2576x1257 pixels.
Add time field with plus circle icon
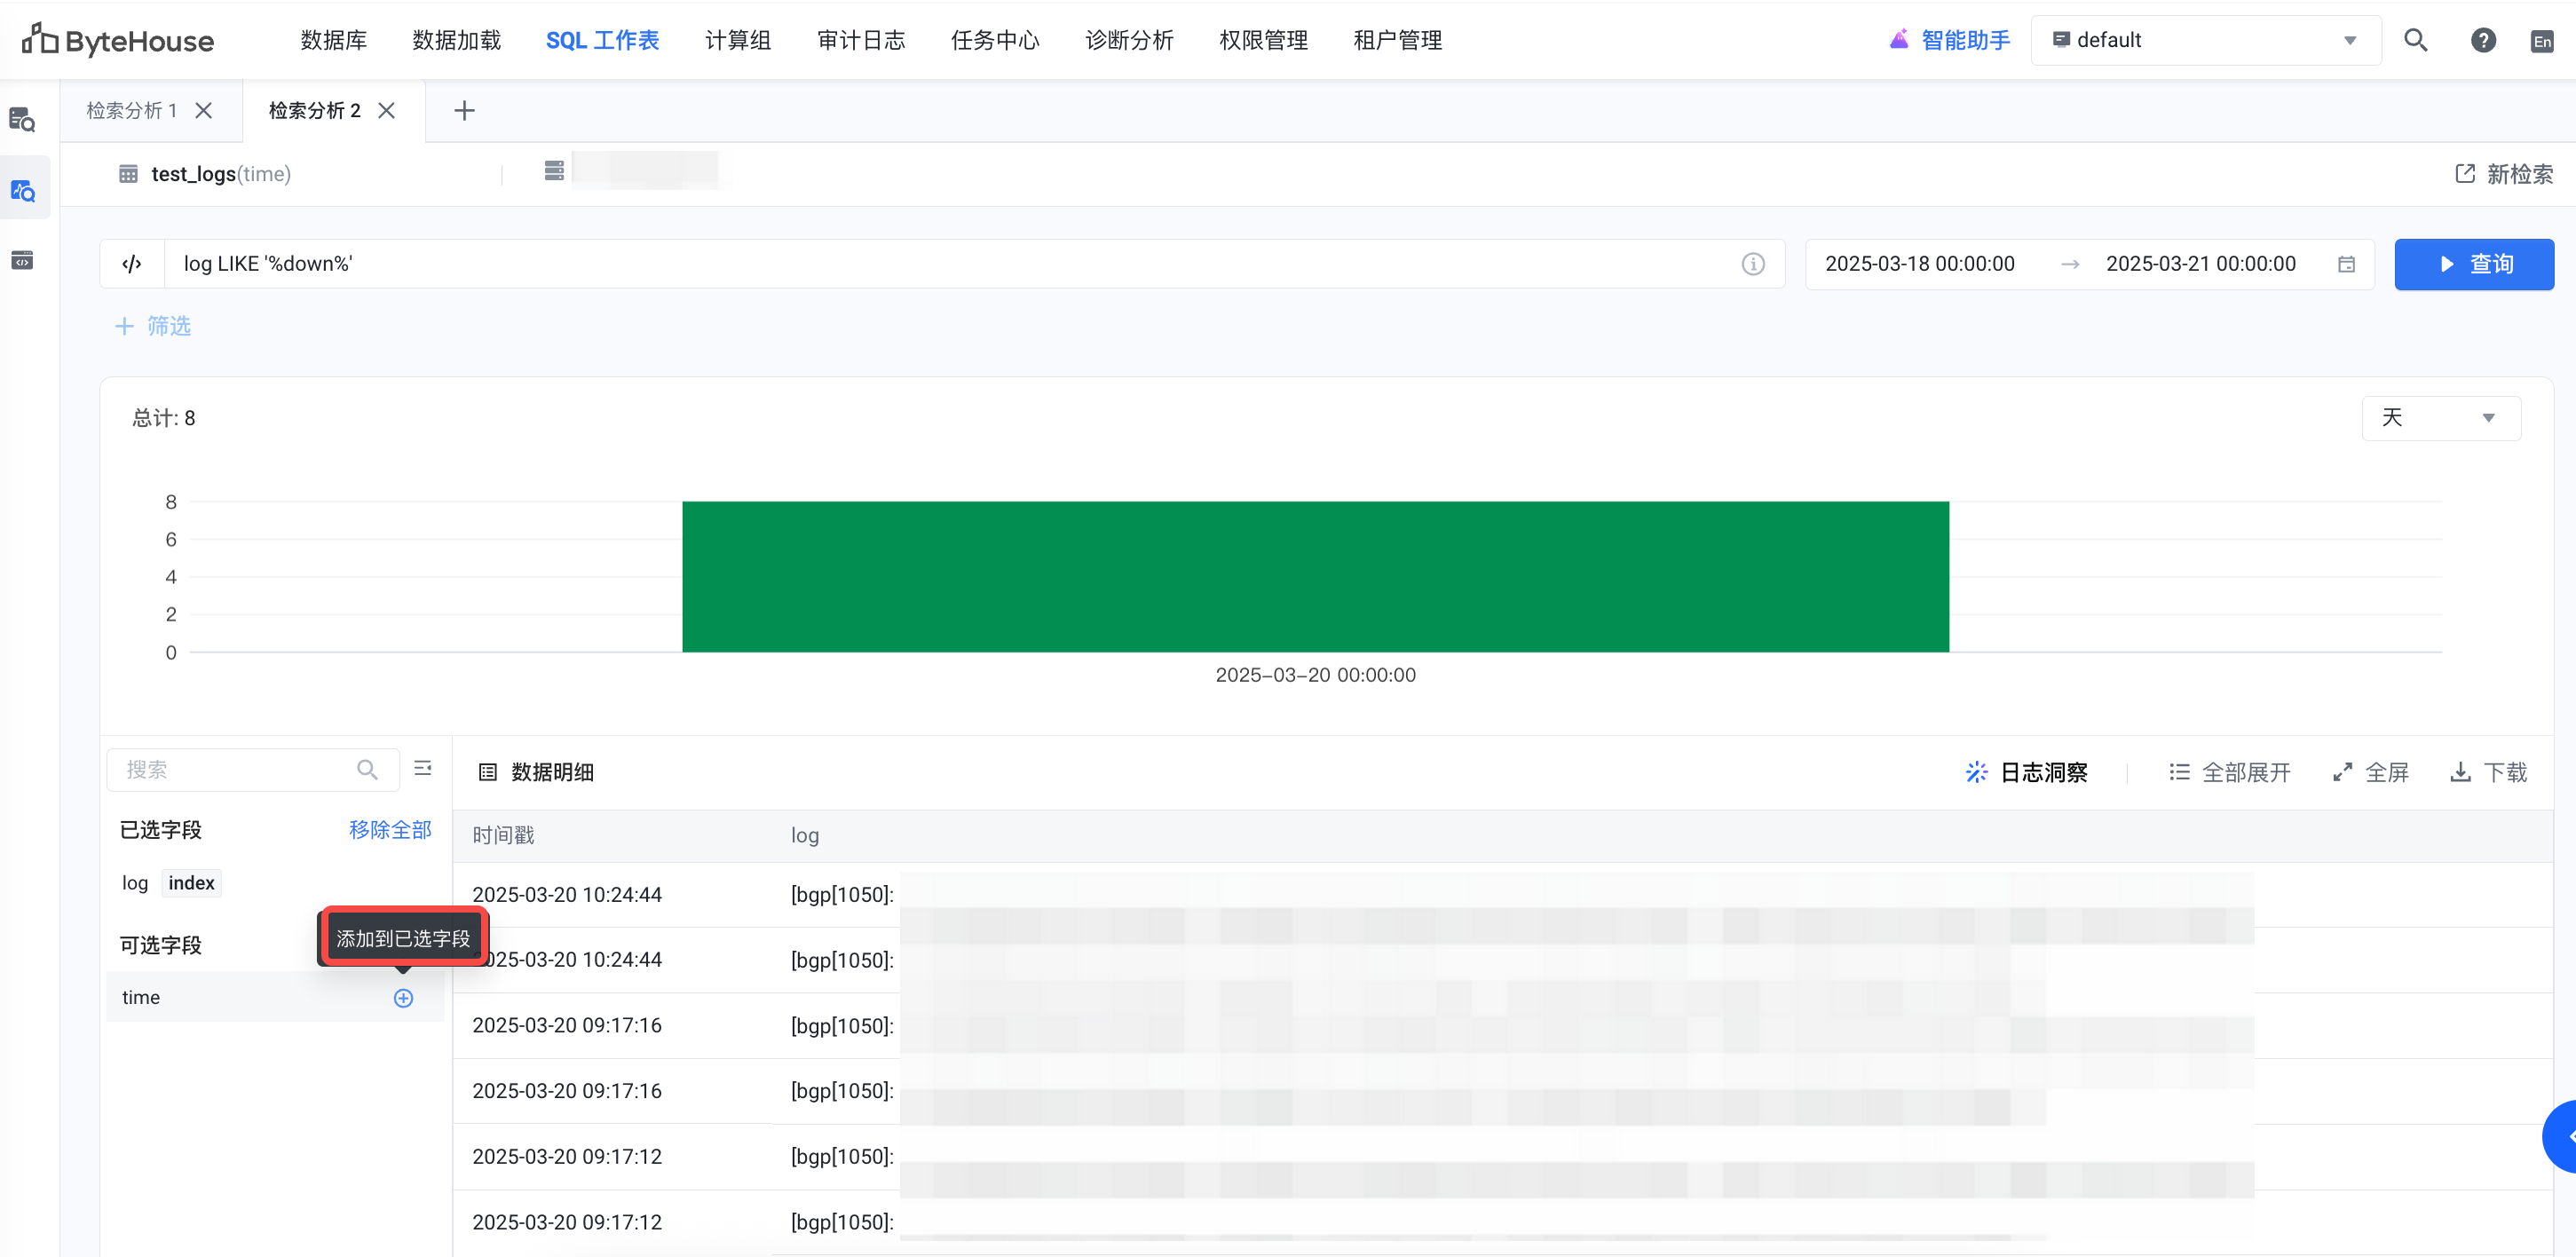[403, 998]
